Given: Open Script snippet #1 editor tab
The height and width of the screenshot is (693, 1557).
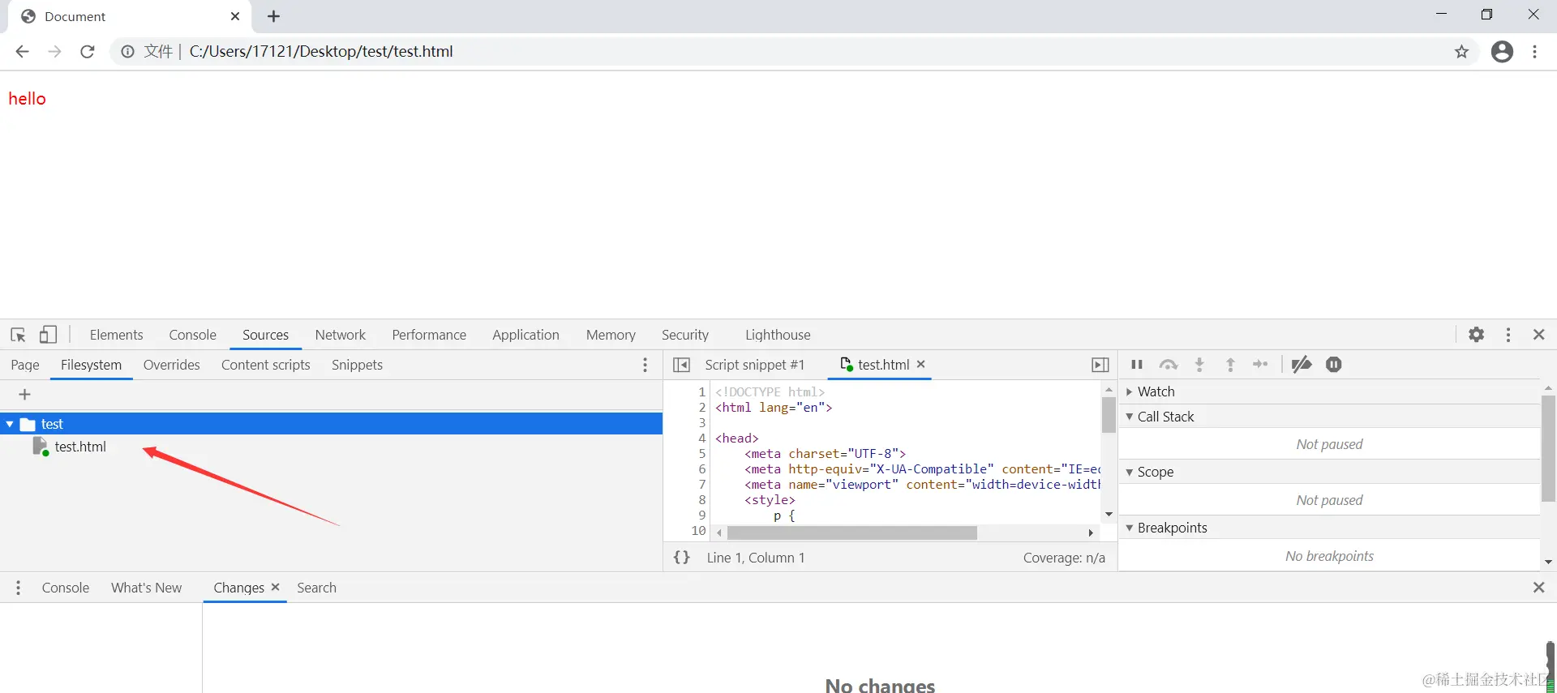Looking at the screenshot, I should point(754,365).
